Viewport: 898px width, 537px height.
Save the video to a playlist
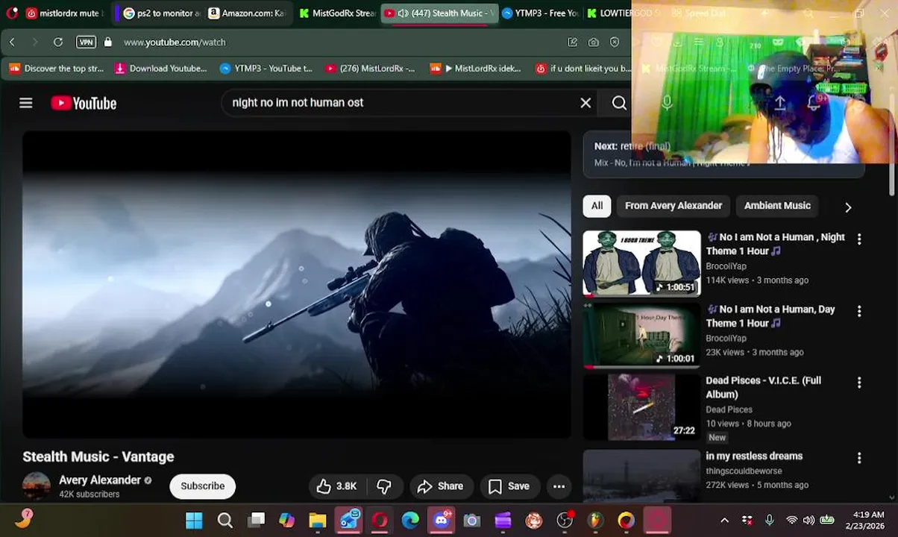pos(509,486)
